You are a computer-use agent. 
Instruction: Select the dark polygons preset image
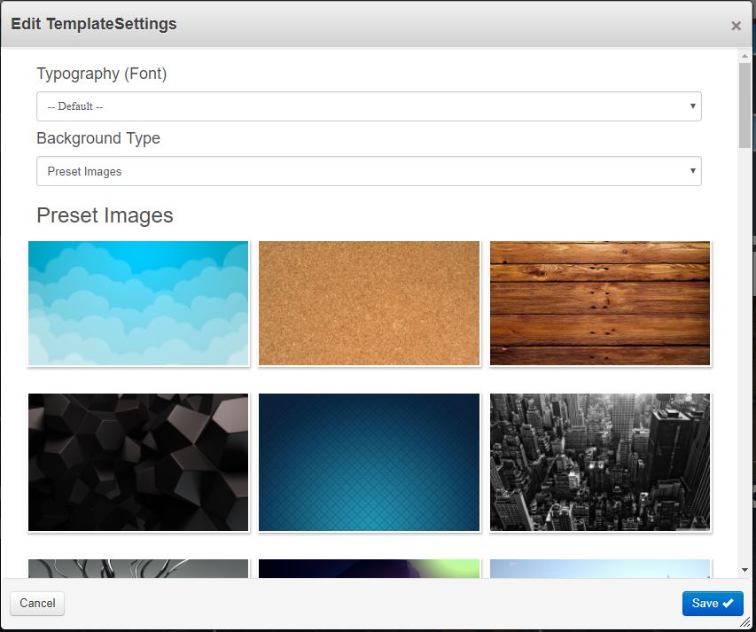(138, 463)
